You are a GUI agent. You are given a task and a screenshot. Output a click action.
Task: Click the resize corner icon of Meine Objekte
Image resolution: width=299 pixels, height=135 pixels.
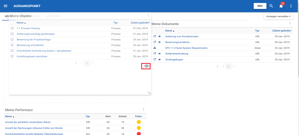point(149,93)
